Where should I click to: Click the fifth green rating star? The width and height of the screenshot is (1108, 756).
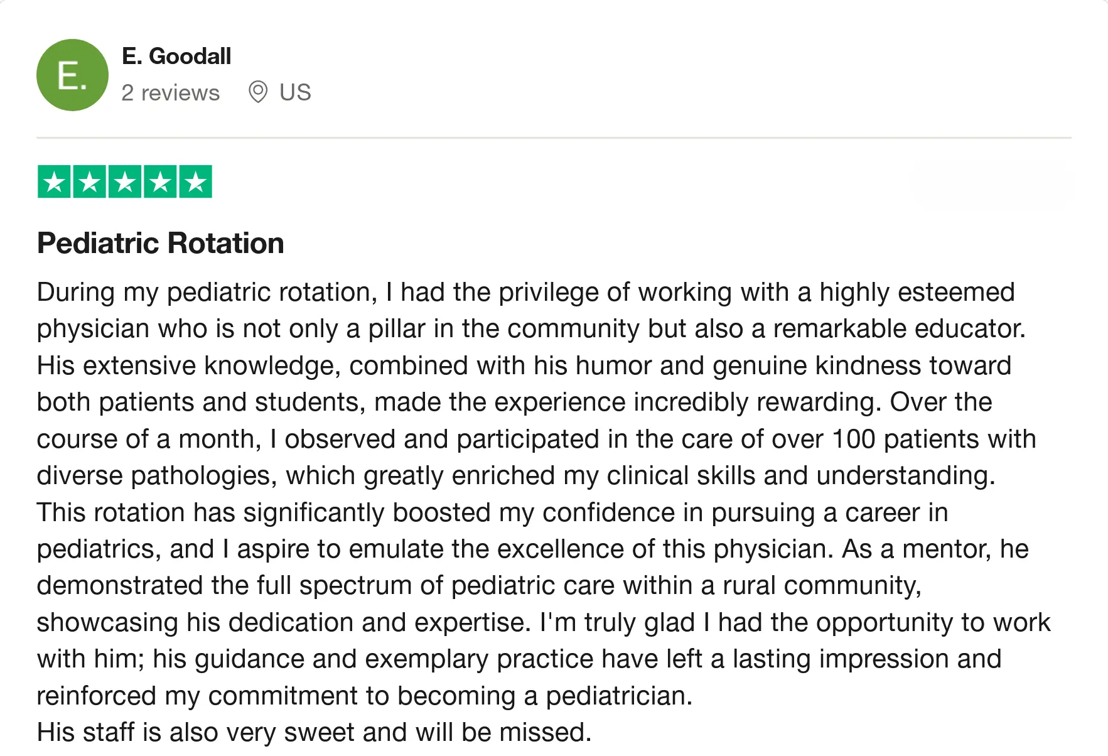click(x=196, y=182)
